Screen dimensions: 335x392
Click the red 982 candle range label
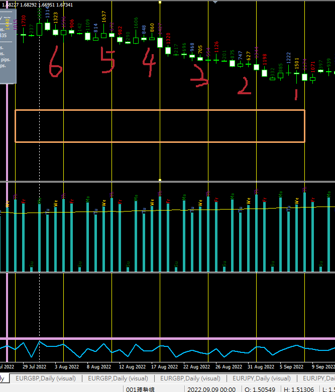(120, 31)
